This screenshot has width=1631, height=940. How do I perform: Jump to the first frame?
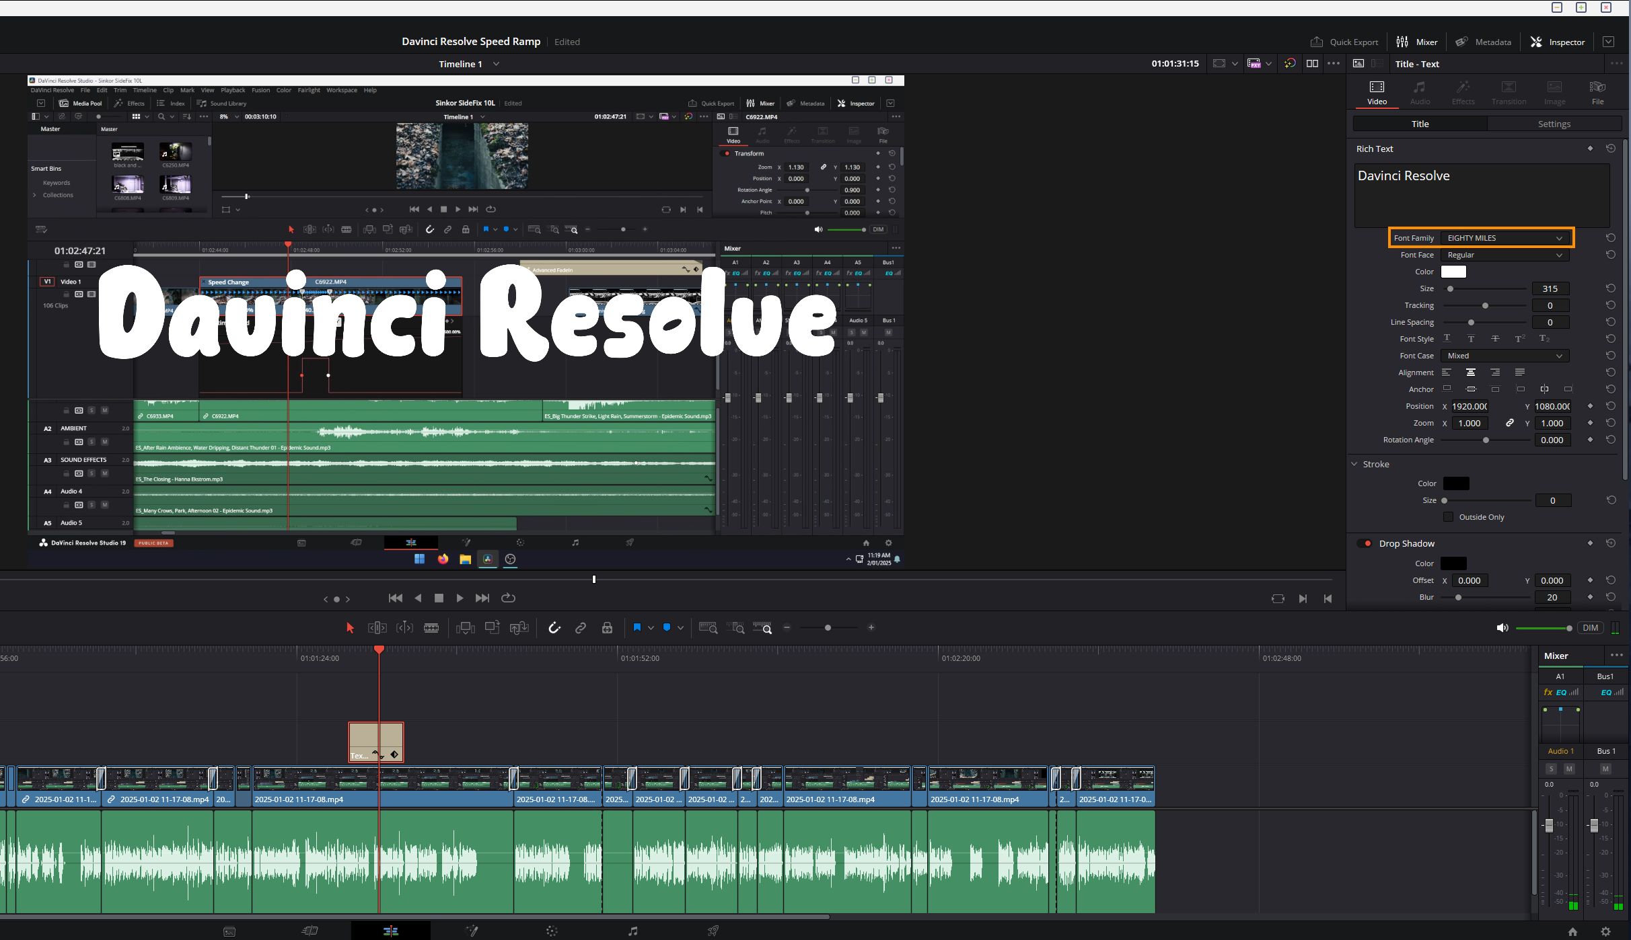(x=396, y=598)
